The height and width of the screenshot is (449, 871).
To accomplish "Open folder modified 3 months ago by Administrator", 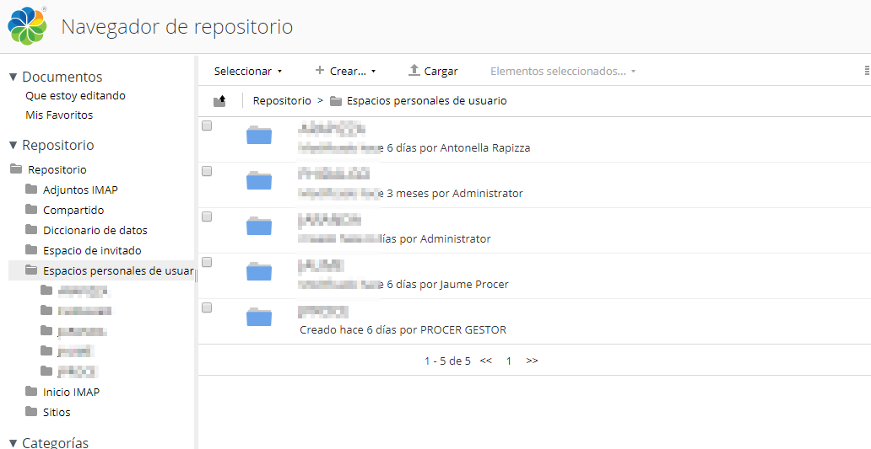I will [259, 180].
